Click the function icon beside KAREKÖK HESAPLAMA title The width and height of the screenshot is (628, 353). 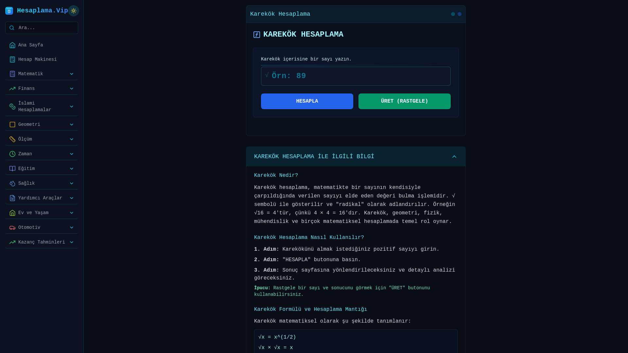257,35
